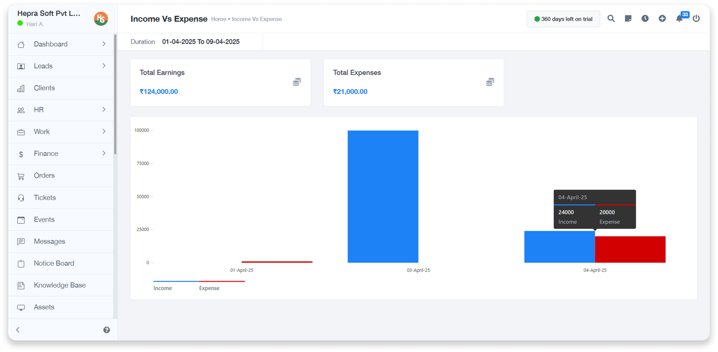Open notifications bell icon
The width and height of the screenshot is (718, 352).
point(679,18)
